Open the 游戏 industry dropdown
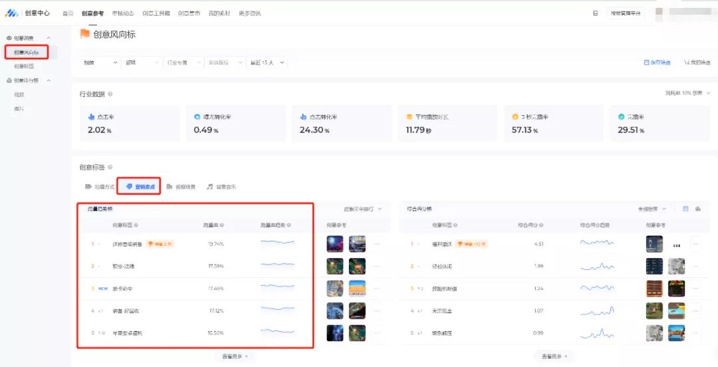The height and width of the screenshot is (367, 718). pos(141,62)
